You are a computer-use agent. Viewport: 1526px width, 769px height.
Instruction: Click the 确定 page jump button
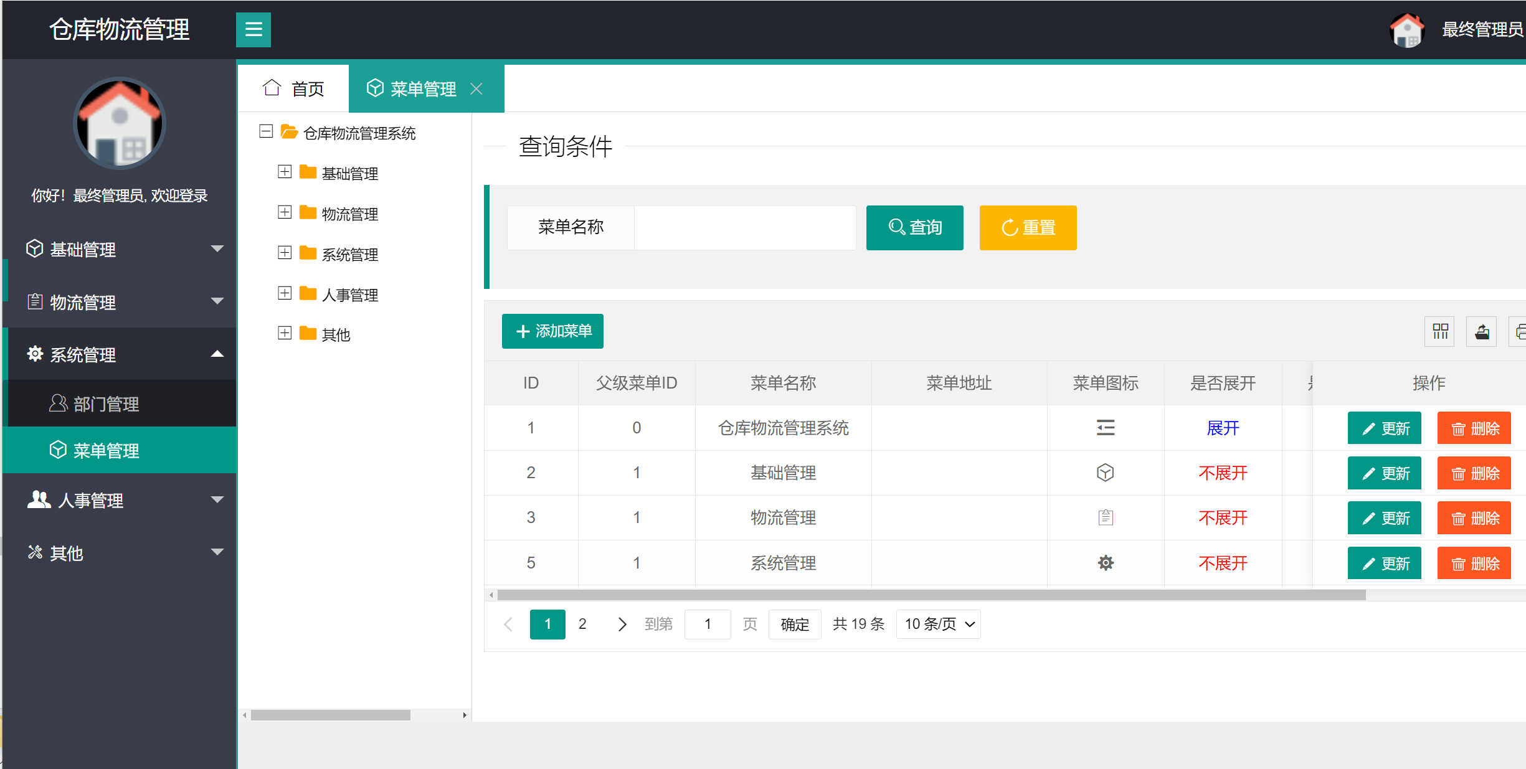click(795, 625)
